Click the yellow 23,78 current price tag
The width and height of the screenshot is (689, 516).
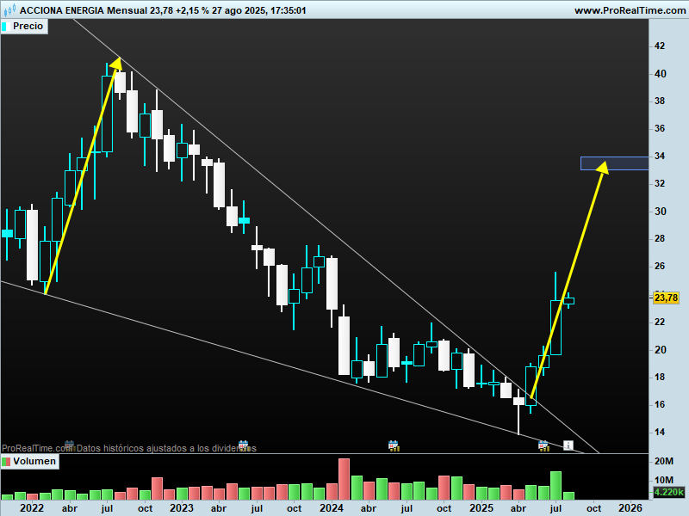click(x=666, y=298)
